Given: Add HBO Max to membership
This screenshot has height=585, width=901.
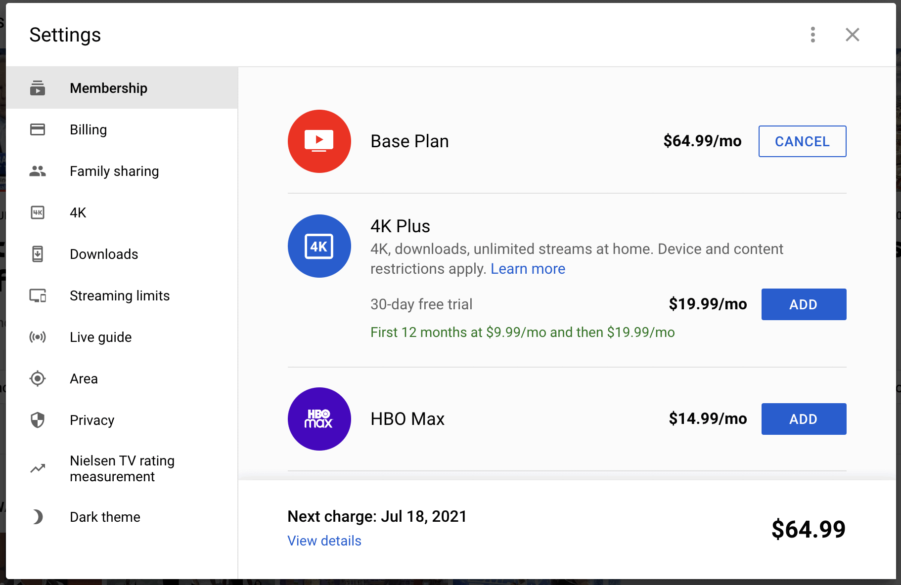Looking at the screenshot, I should pyautogui.click(x=803, y=419).
